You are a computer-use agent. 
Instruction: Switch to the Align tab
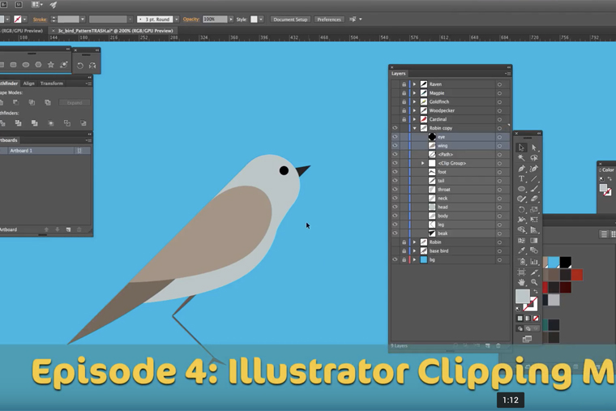point(29,83)
